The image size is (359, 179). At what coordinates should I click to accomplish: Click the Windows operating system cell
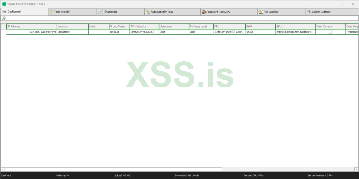click(x=352, y=32)
